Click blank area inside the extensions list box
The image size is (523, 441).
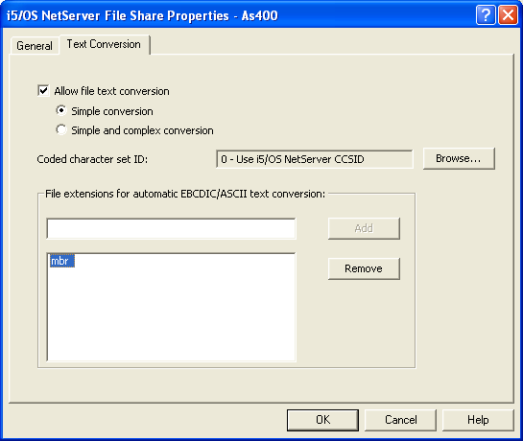(171, 313)
